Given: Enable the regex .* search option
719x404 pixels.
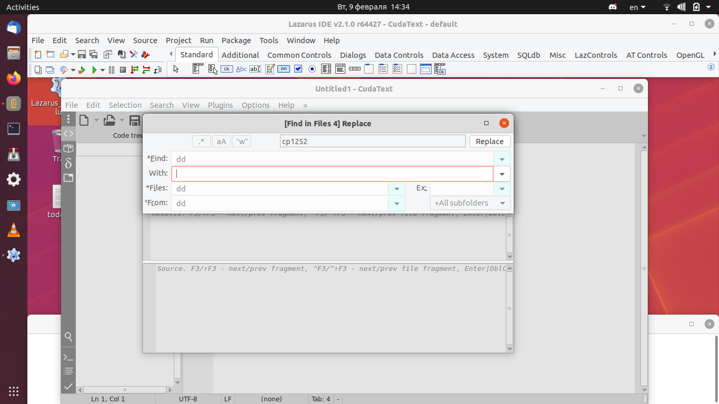Looking at the screenshot, I should pos(201,141).
